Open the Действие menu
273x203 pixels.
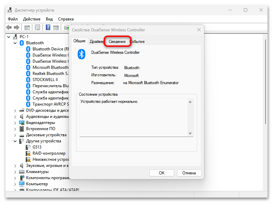[32, 19]
